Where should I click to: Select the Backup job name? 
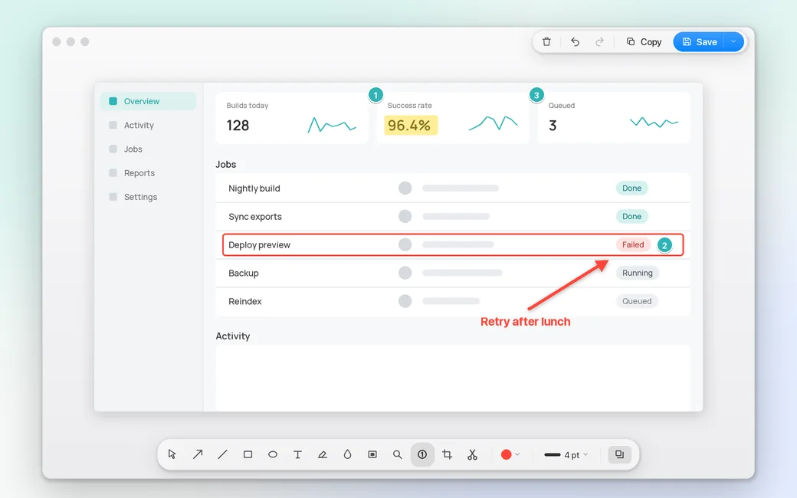(244, 273)
